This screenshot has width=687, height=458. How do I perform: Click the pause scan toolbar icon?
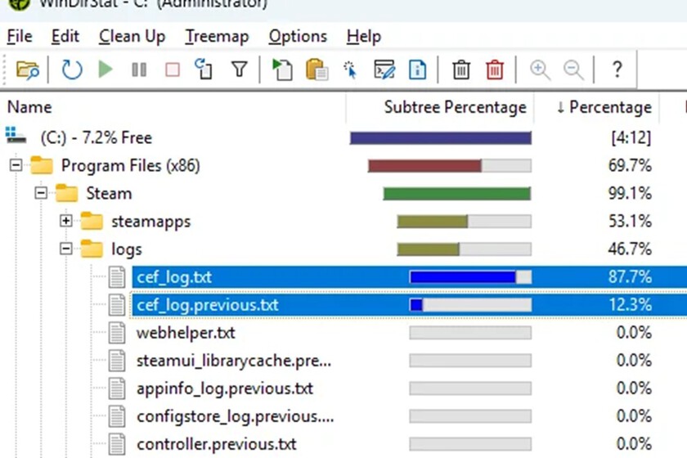(139, 70)
